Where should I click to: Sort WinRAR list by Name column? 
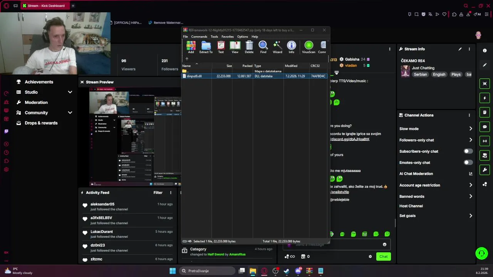[x=186, y=66]
